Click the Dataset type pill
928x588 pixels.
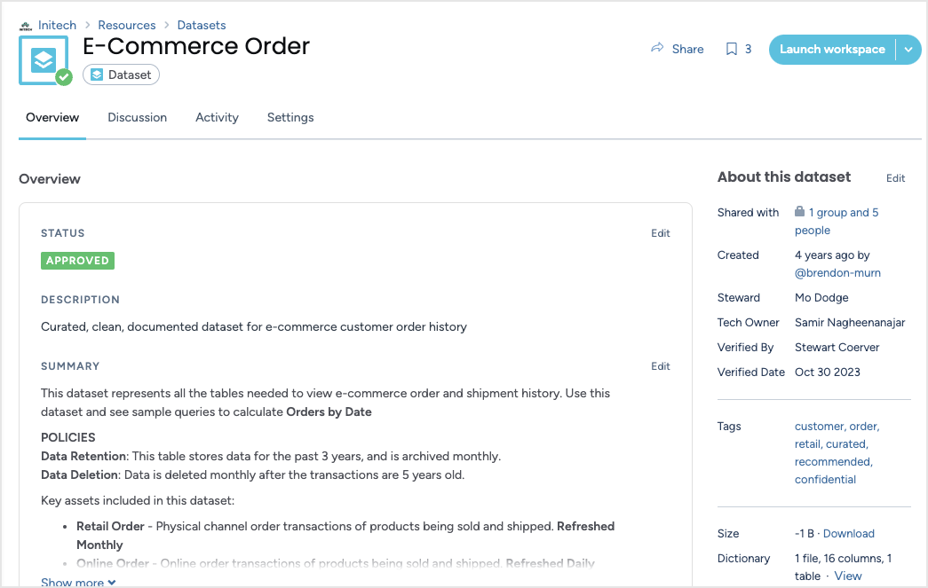(122, 75)
